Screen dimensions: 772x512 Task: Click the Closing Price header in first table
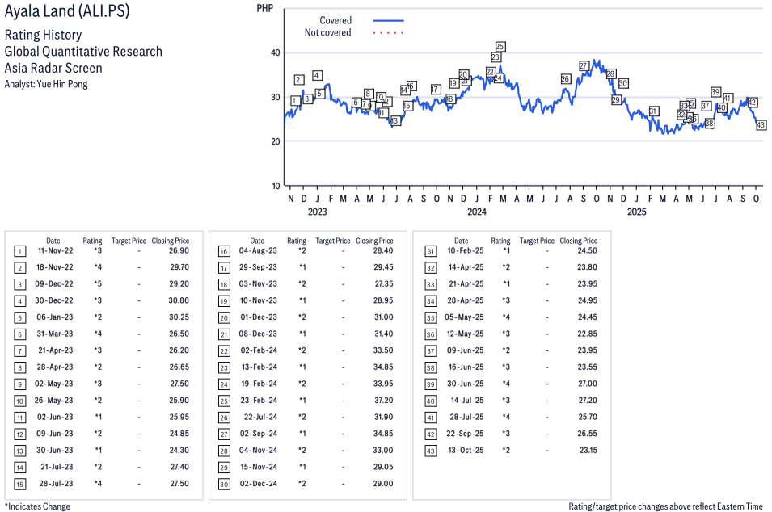(170, 241)
